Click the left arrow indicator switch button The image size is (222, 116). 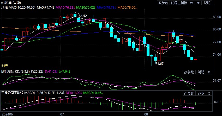pos(191,3)
